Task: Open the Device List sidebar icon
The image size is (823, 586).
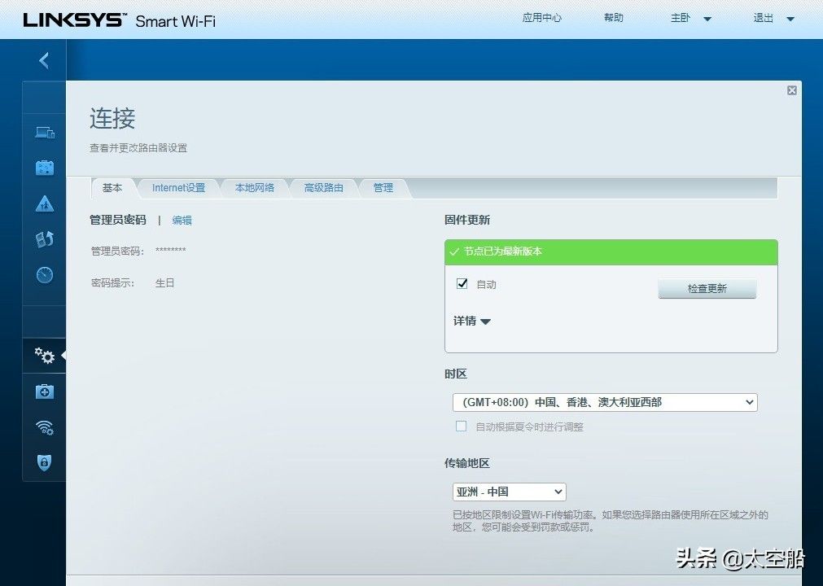Action: (44, 132)
